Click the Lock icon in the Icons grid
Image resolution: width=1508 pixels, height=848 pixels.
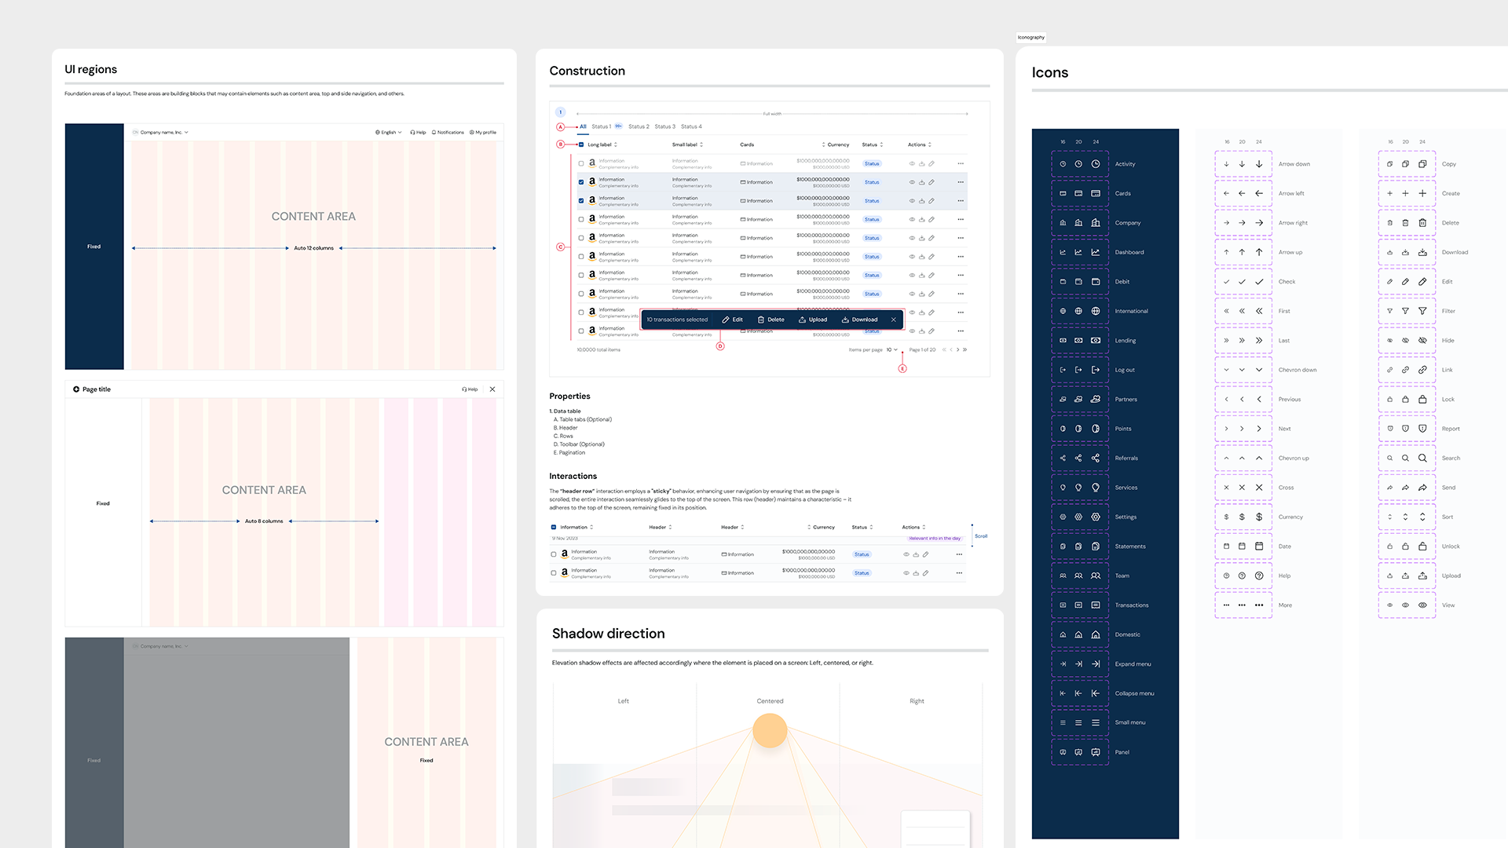pyautogui.click(x=1406, y=399)
